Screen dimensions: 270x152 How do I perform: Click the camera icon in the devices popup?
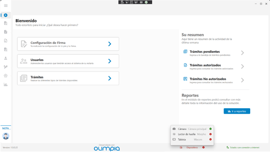(174, 129)
